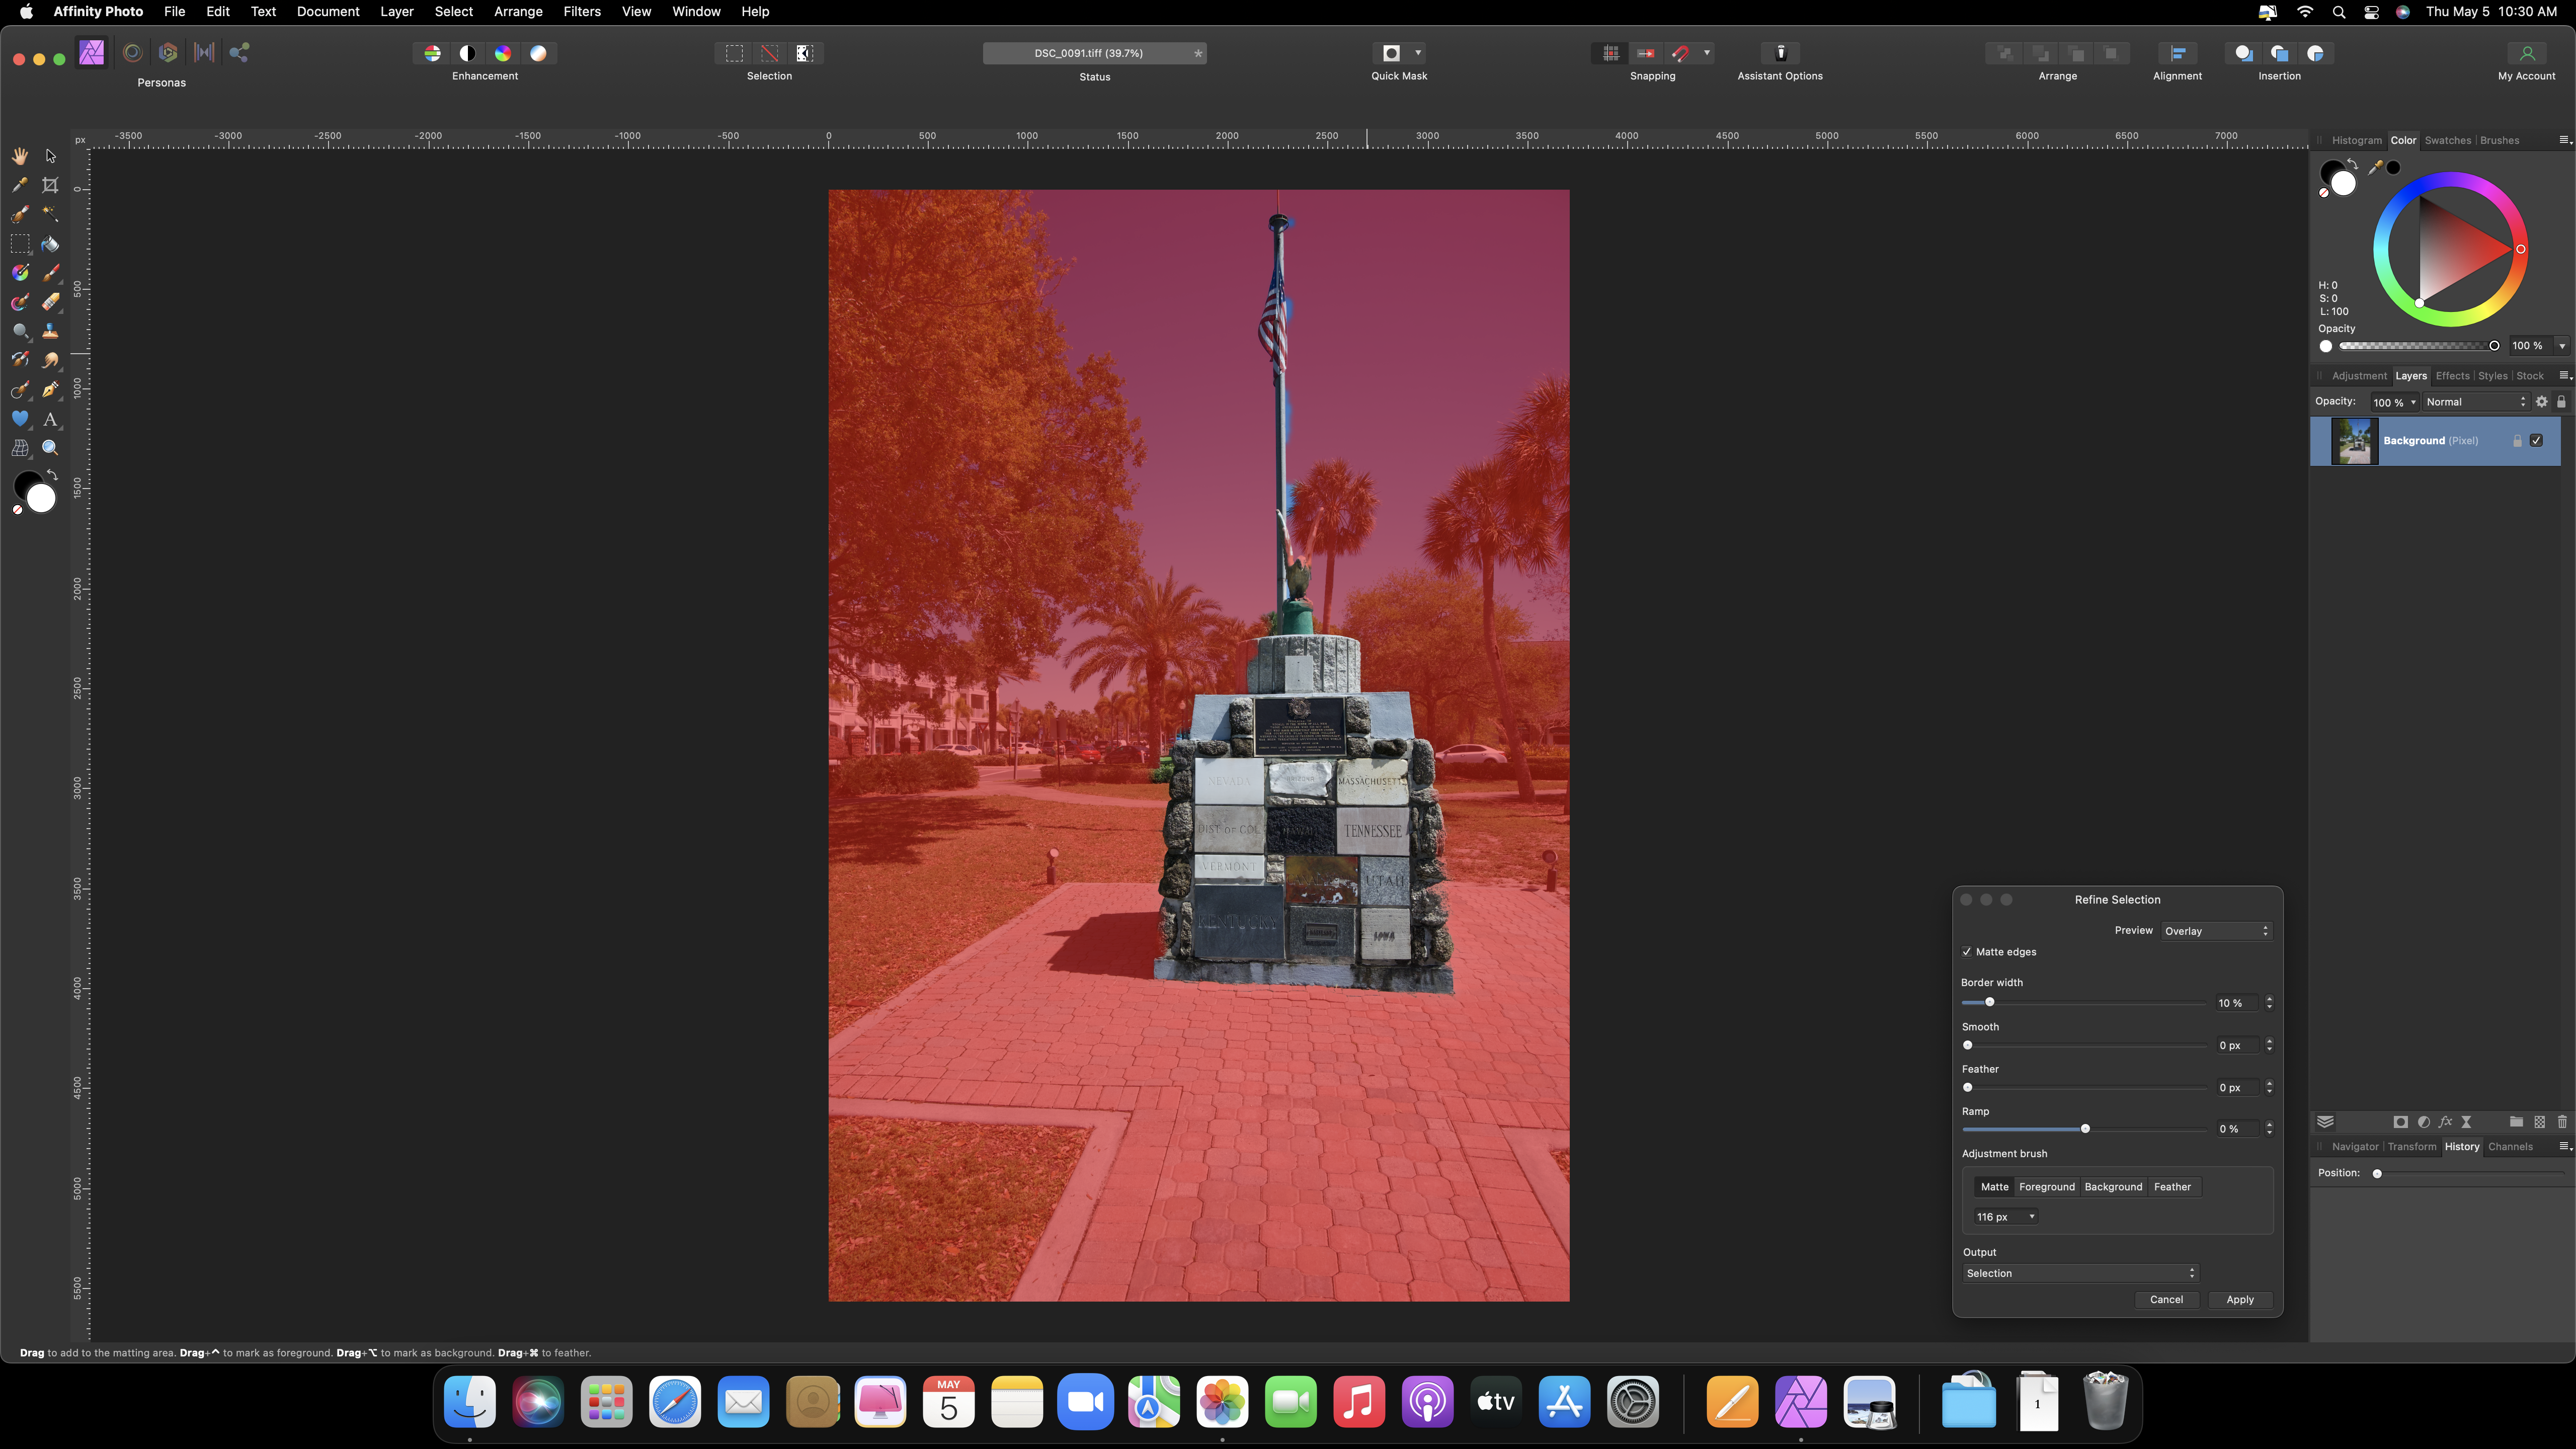Click Invert Pixel Selection icon
The width and height of the screenshot is (2576, 1449).
pos(805,53)
